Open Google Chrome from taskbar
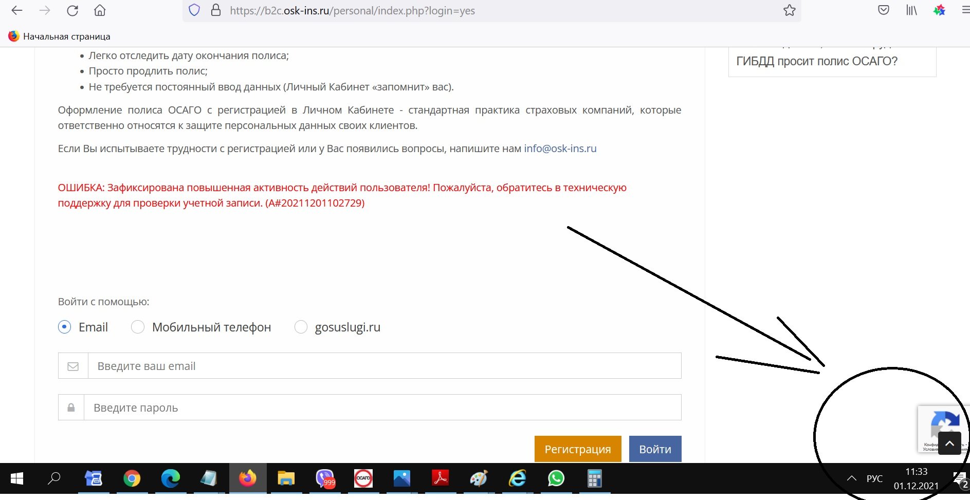Image resolution: width=970 pixels, height=500 pixels. coord(132,478)
